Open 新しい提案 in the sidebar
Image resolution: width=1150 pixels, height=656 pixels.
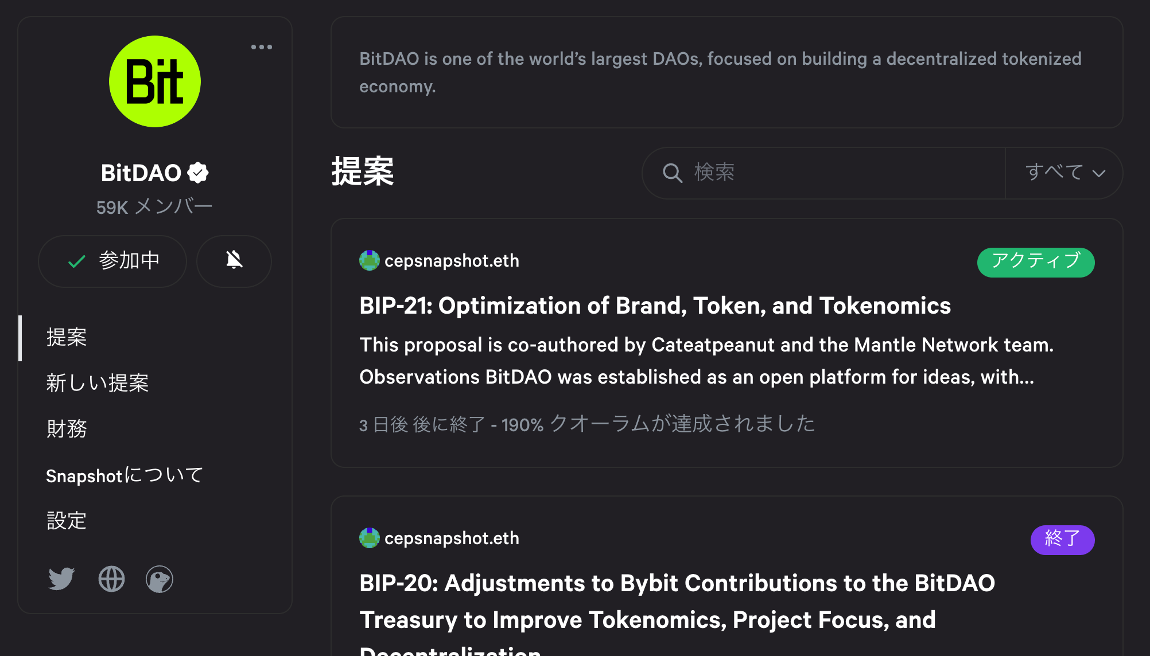coord(98,383)
